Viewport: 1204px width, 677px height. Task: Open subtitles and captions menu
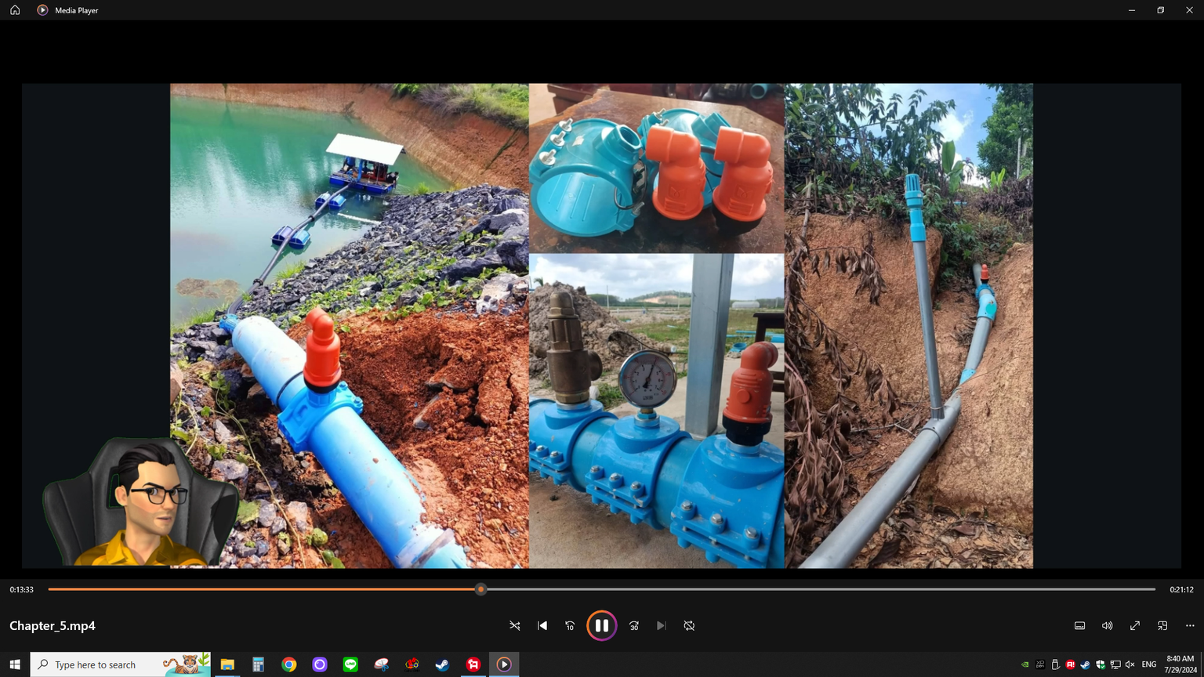pos(1079,625)
